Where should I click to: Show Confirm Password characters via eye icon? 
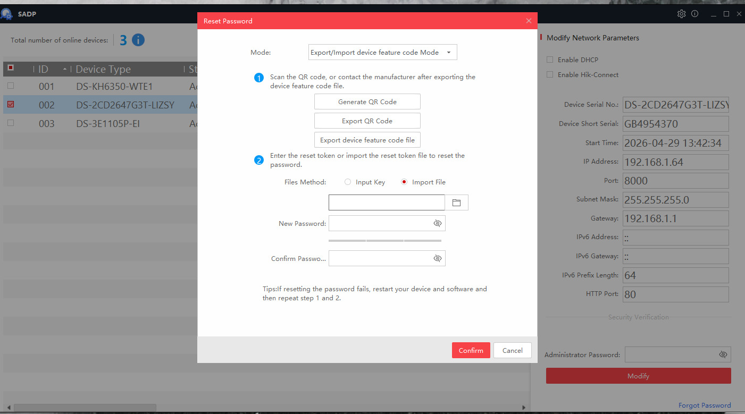tap(438, 258)
